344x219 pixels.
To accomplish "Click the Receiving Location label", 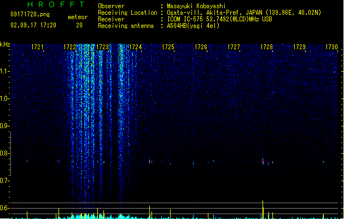I will [x=127, y=13].
